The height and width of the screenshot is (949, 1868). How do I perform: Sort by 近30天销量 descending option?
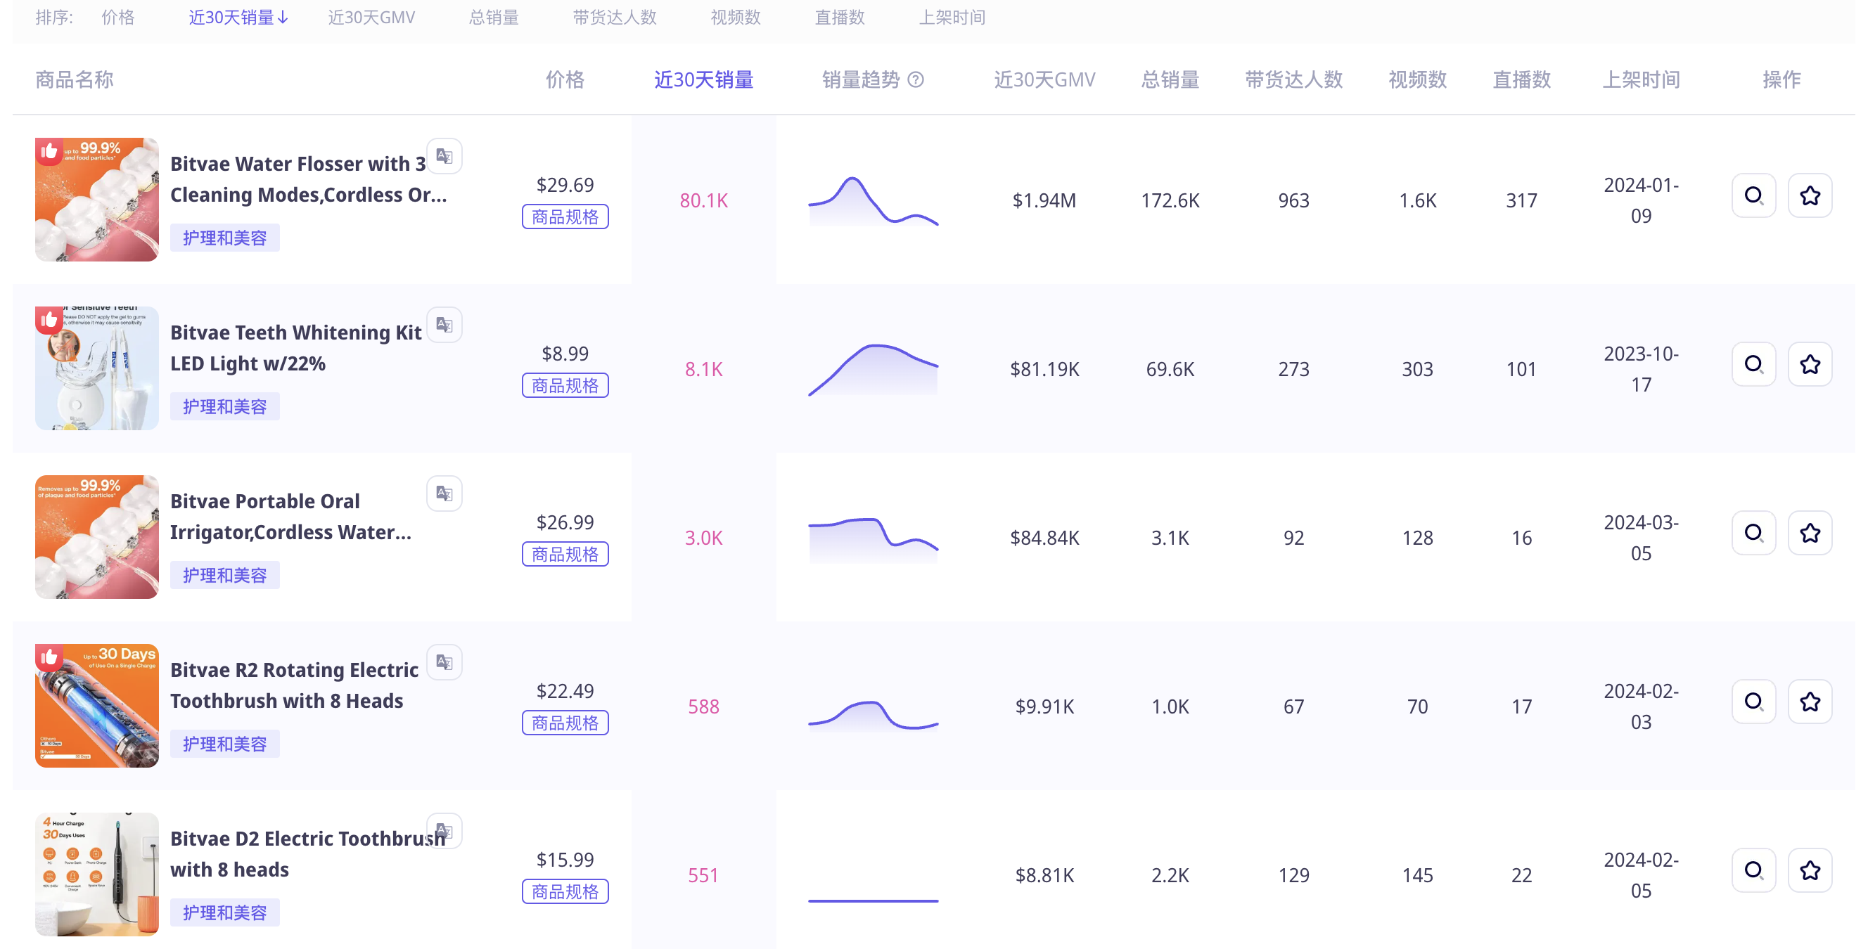point(238,18)
